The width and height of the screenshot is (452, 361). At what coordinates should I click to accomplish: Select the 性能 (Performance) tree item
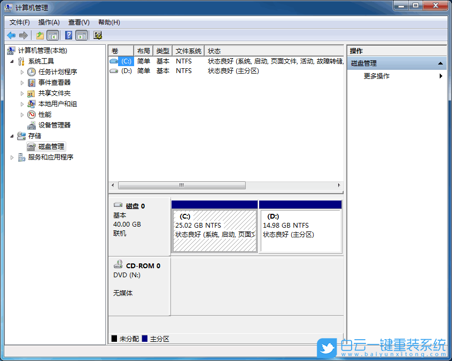44,114
